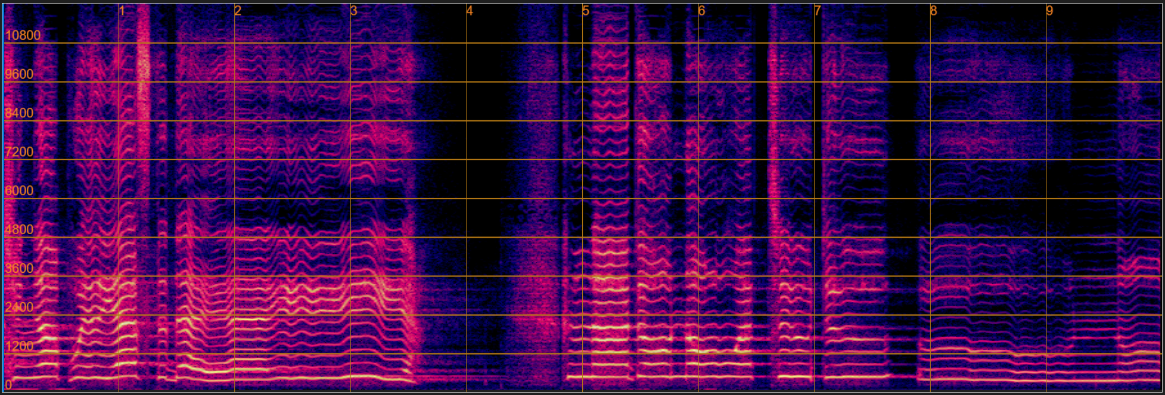Click the dark silent gap right of marker 4
The width and height of the screenshot is (1165, 395).
[489, 179]
